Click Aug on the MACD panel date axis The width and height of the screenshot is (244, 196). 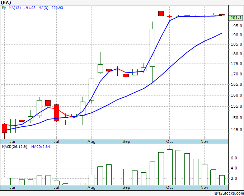tap(91, 187)
